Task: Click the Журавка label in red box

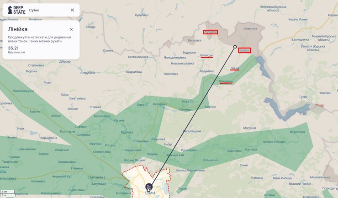Action: click(x=211, y=32)
